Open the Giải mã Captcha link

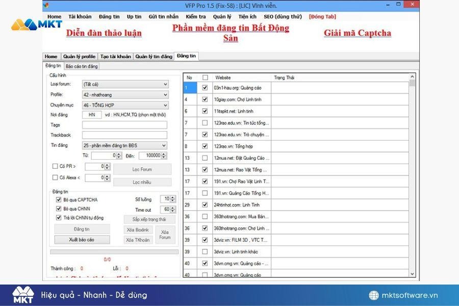click(358, 33)
